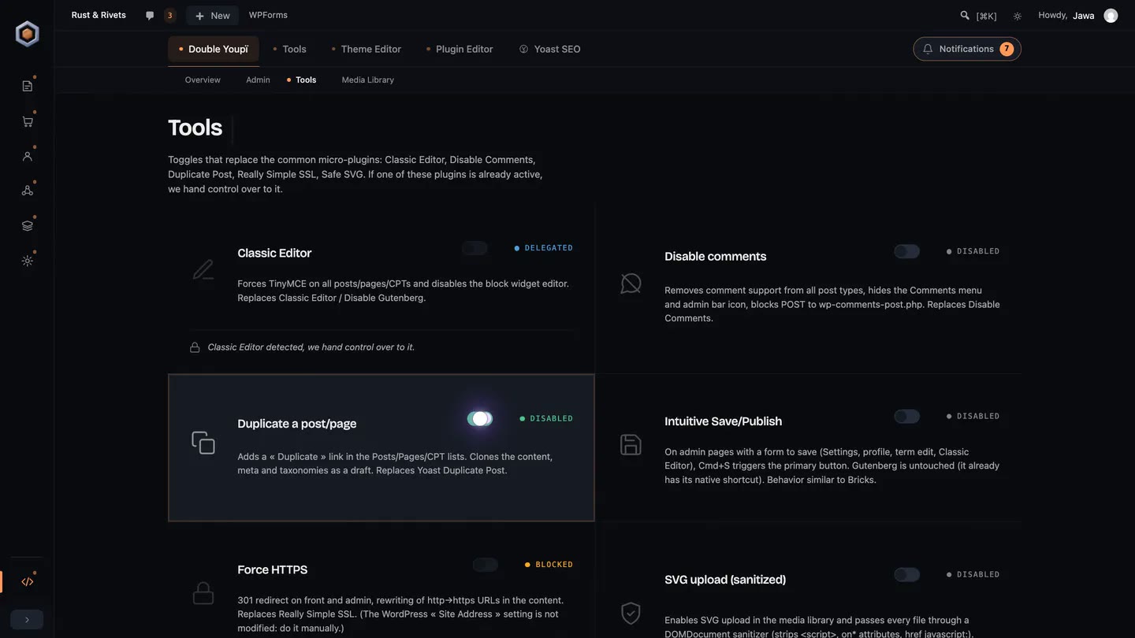
Task: Click the user avatar next to Jawa
Action: coord(1111,16)
